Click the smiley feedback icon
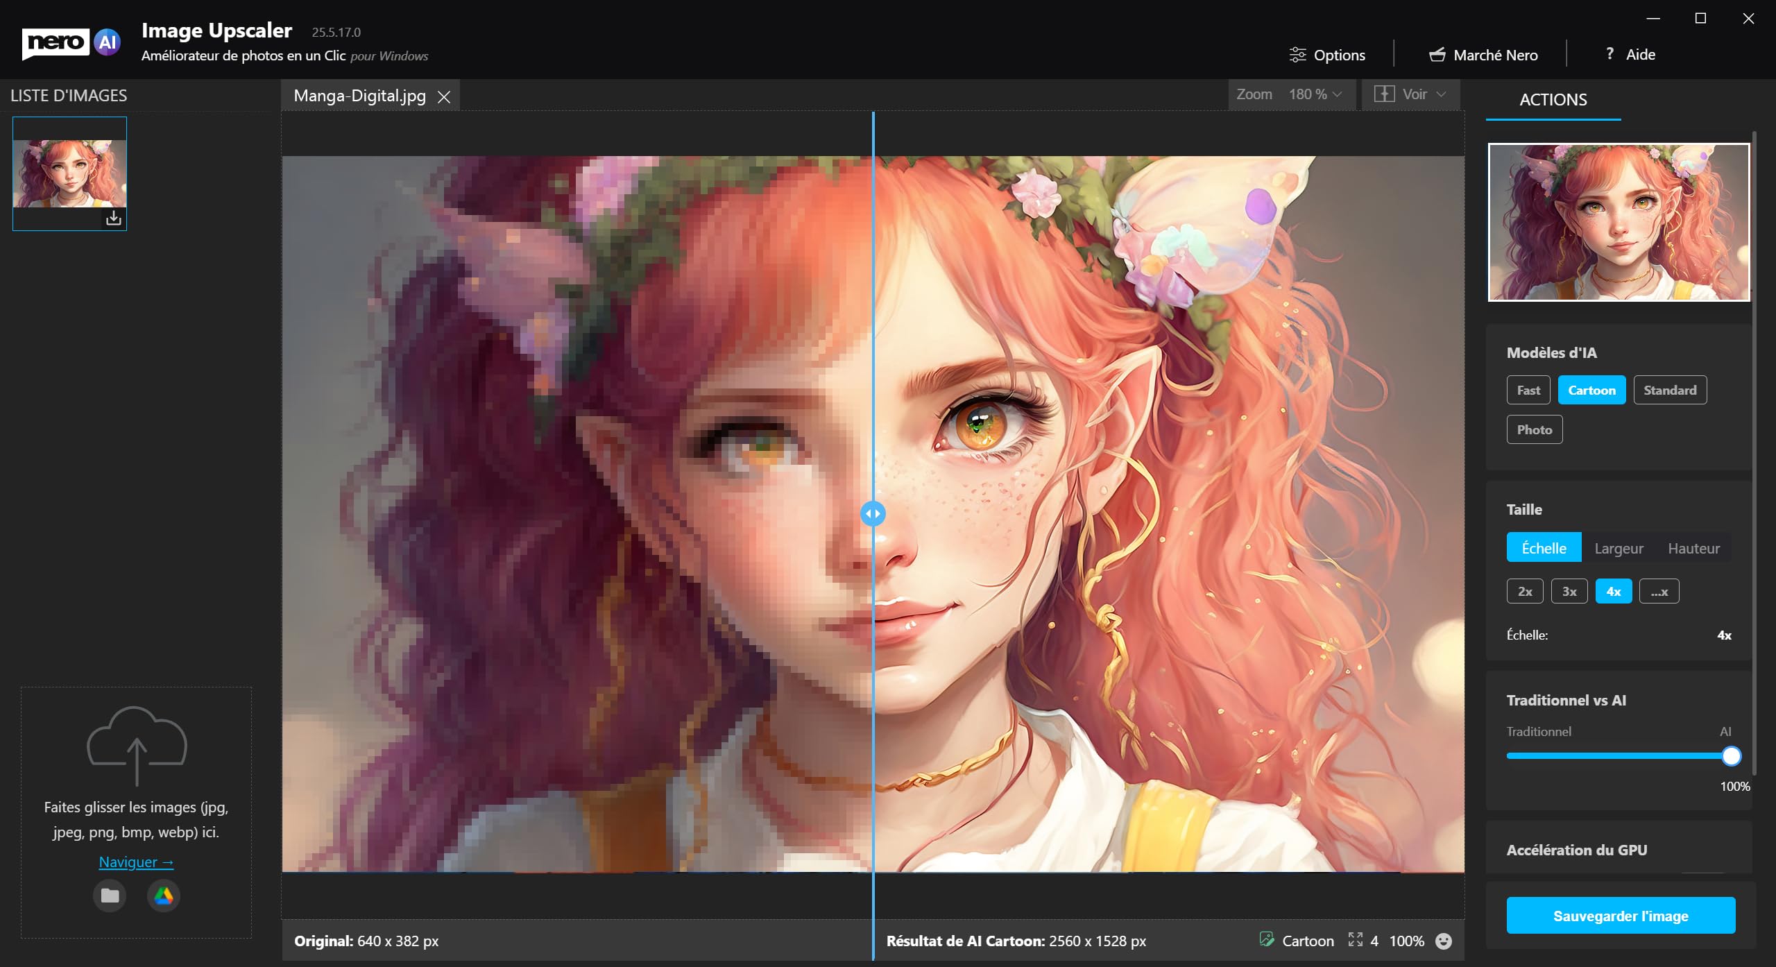1776x967 pixels. [x=1444, y=941]
